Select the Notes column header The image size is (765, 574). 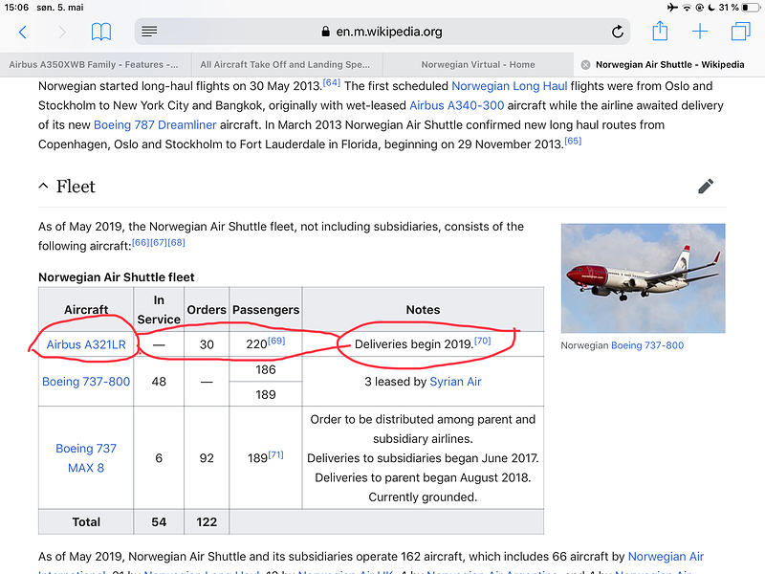[x=423, y=310]
